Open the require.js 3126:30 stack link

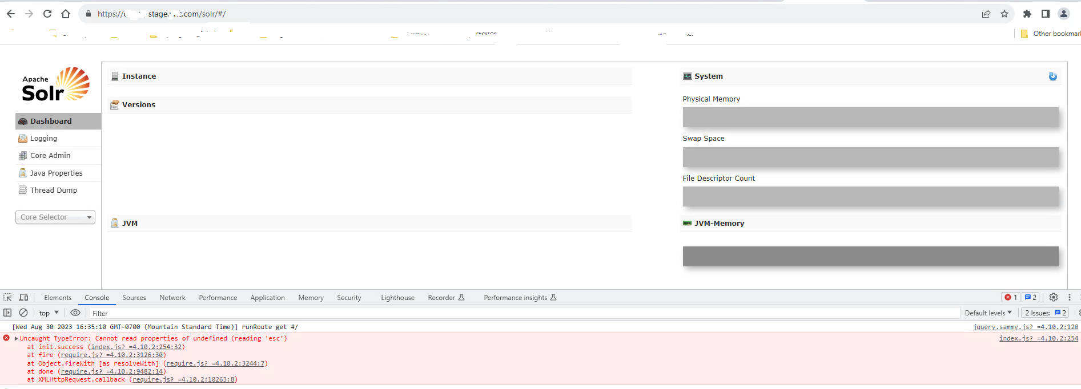pos(112,355)
